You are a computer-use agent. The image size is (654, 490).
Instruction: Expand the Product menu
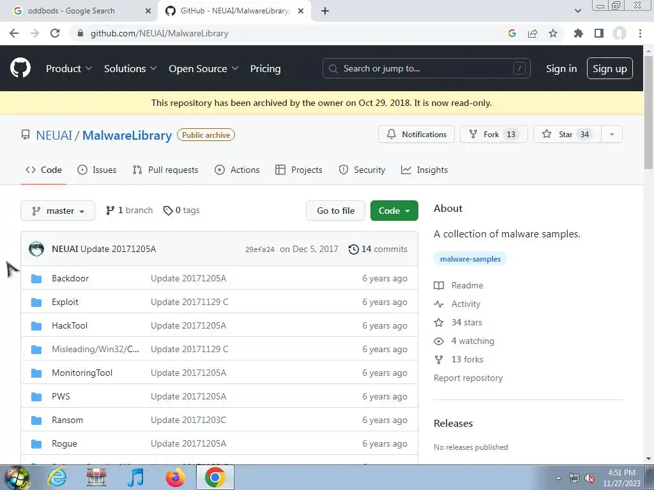[69, 69]
